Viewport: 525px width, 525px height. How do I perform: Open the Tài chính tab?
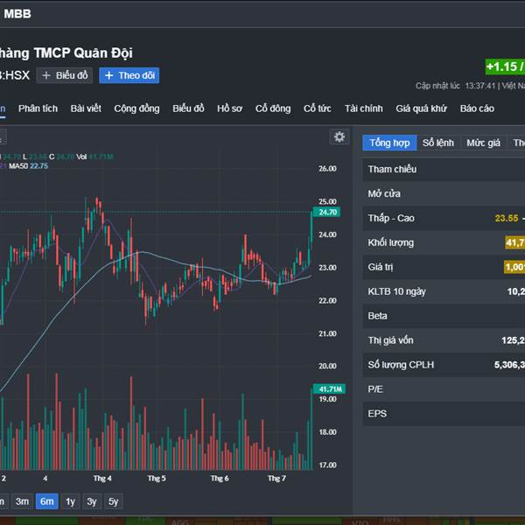pyautogui.click(x=364, y=108)
